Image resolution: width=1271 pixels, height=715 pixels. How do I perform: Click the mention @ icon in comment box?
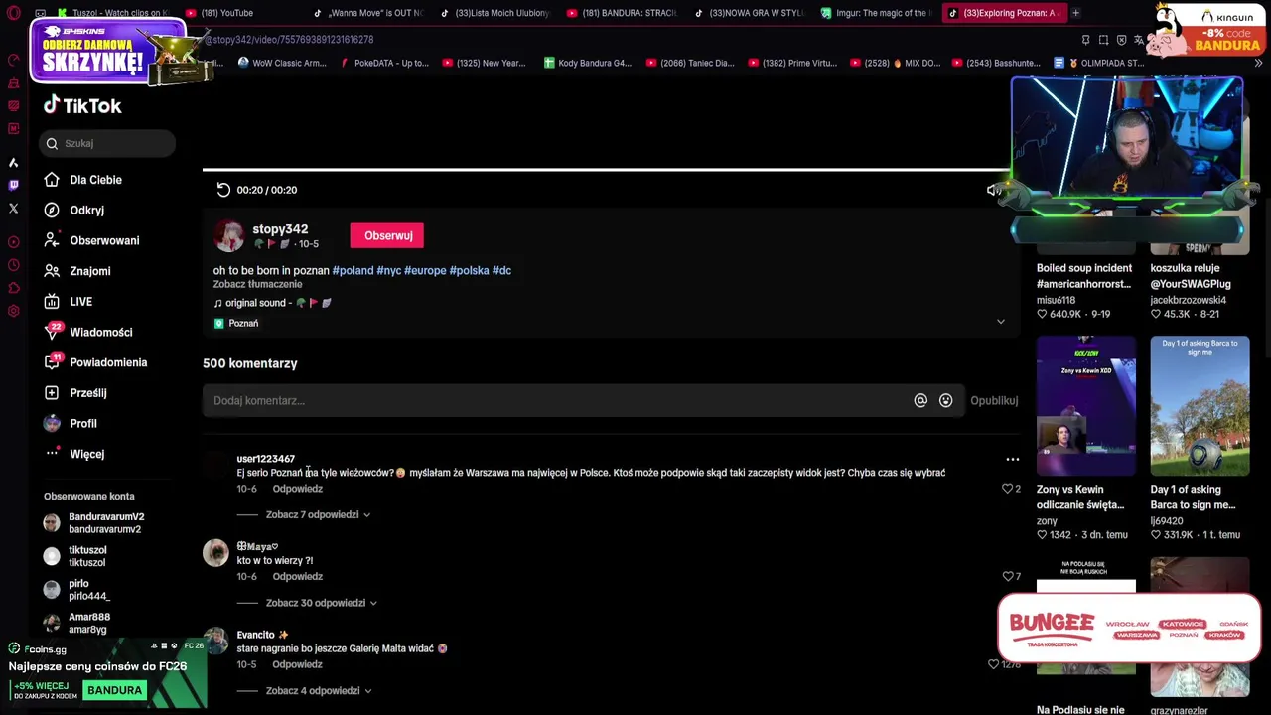tap(920, 400)
